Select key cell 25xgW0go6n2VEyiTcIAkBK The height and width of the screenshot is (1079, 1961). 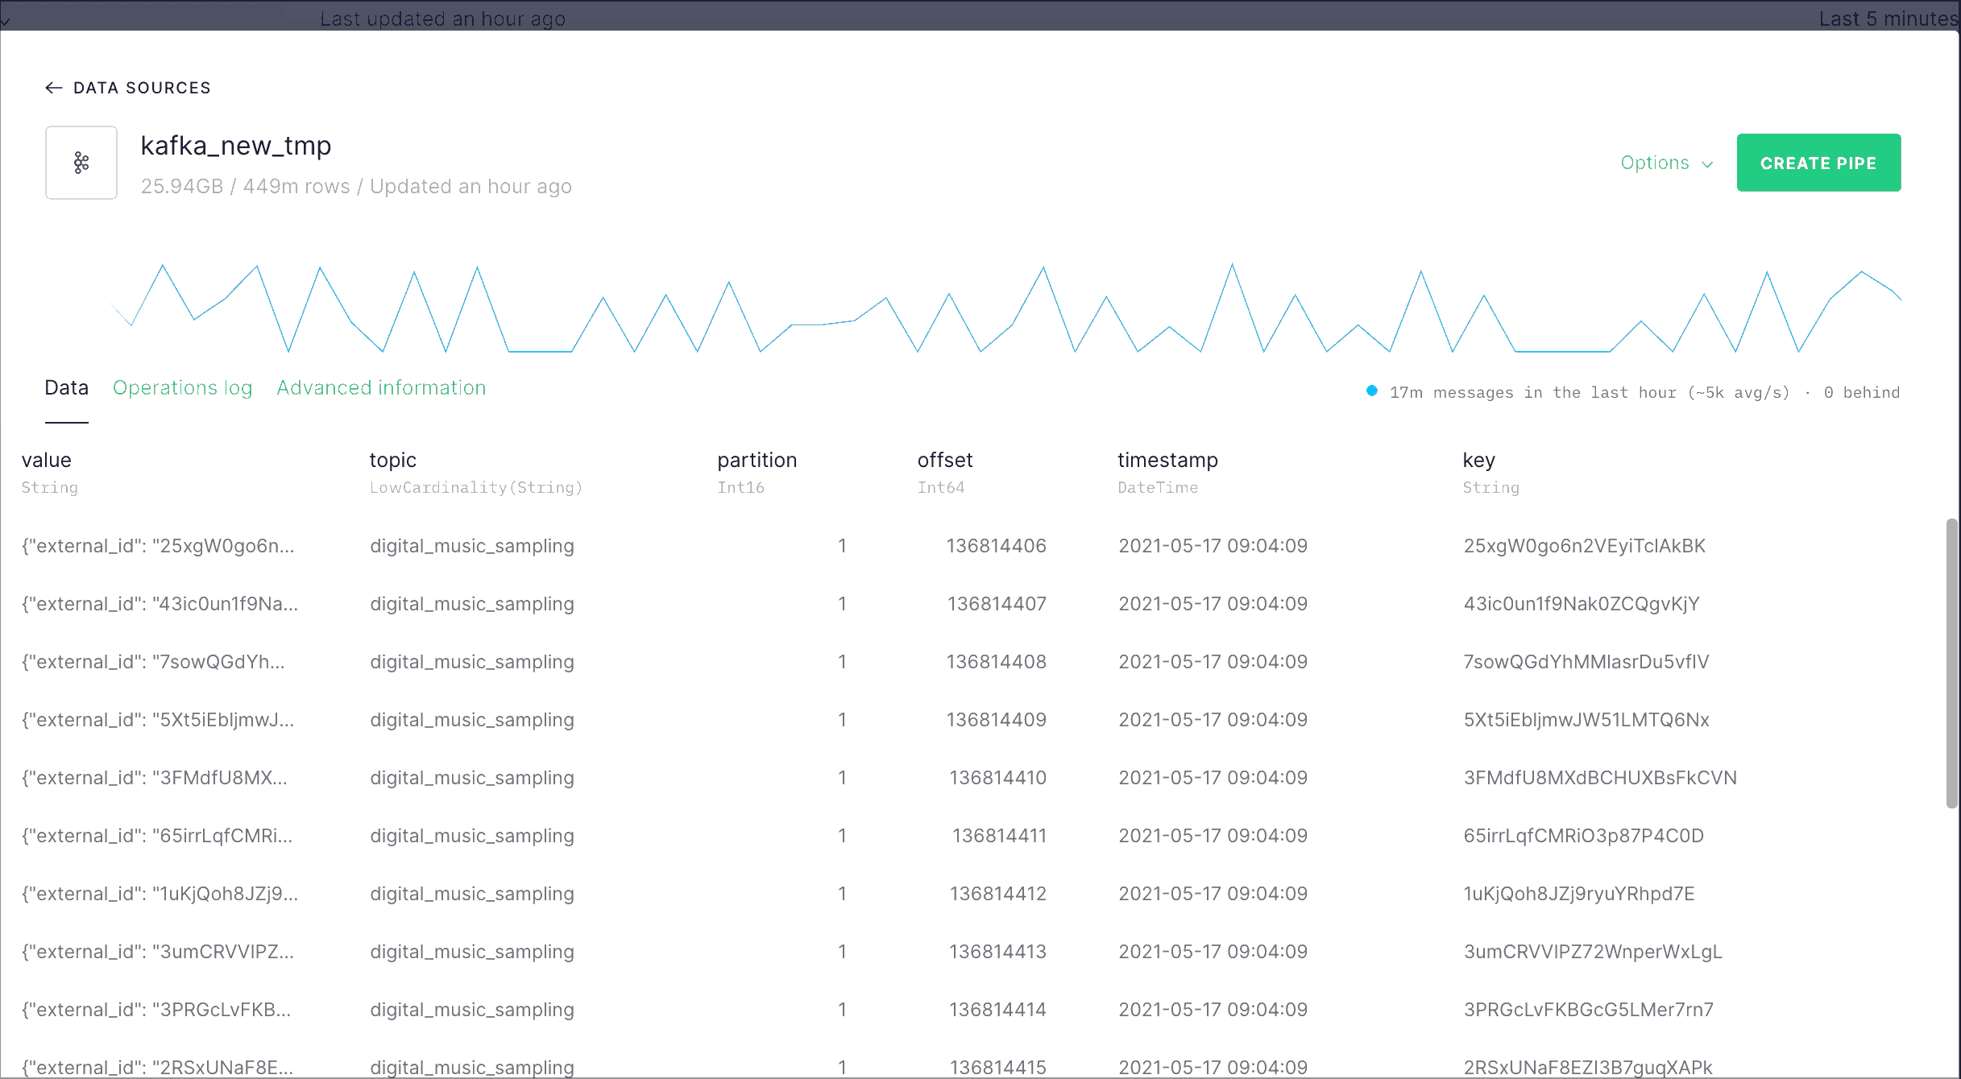coord(1584,546)
